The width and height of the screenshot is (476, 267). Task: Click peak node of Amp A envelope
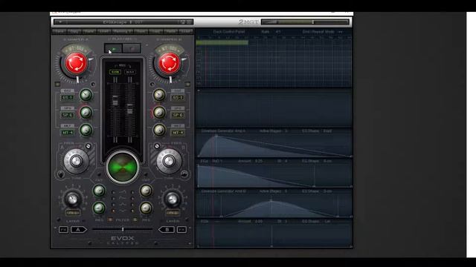coord(216,136)
